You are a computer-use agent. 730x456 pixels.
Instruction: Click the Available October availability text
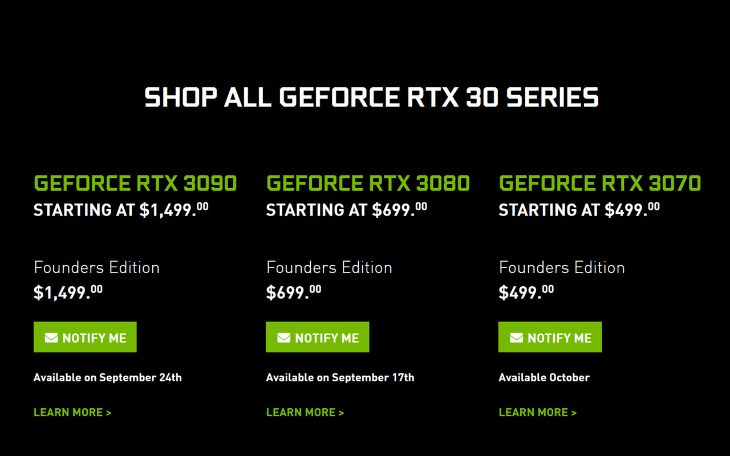click(x=544, y=377)
